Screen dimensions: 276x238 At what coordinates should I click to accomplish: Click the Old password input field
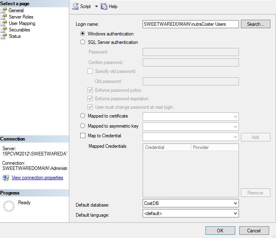pos(191,81)
